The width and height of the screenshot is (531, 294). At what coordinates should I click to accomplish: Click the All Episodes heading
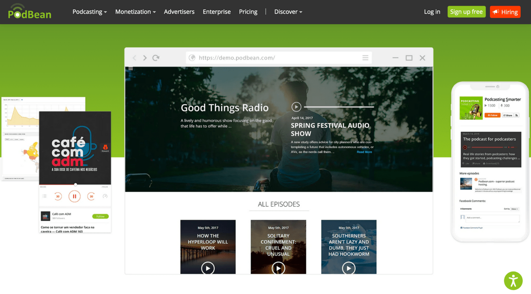coord(279,204)
